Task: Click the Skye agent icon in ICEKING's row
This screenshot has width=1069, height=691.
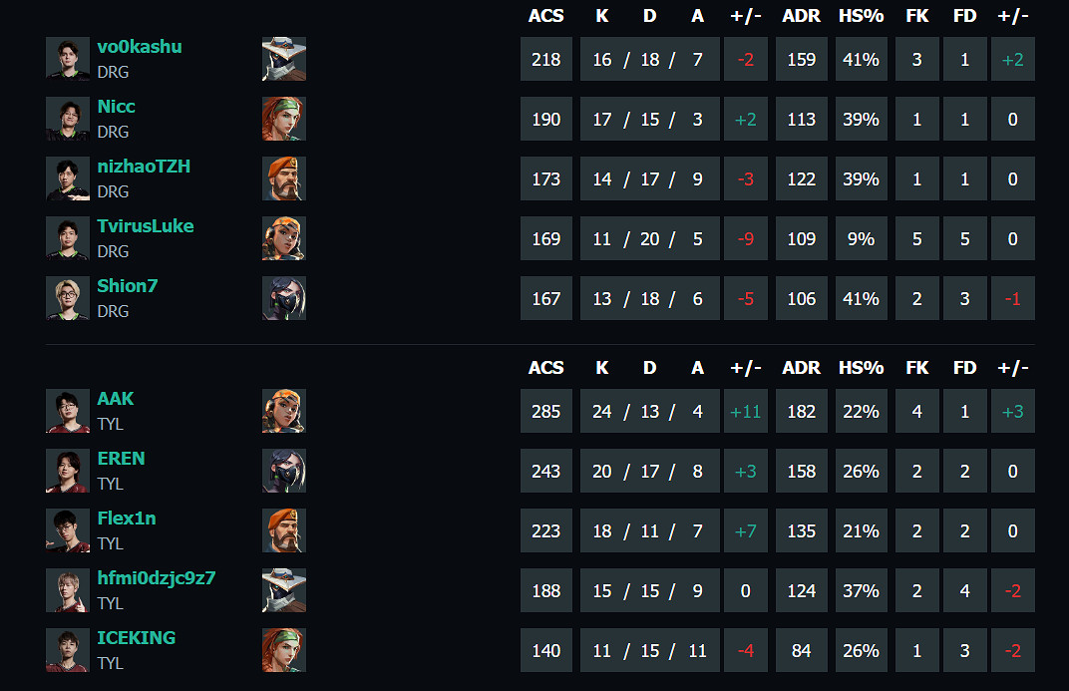Action: pyautogui.click(x=284, y=650)
